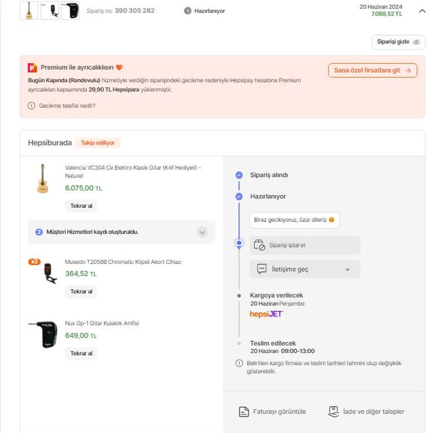This screenshot has height=433, width=433.
Task: Click the guitar thumbnail in order header
Action: coord(29,10)
